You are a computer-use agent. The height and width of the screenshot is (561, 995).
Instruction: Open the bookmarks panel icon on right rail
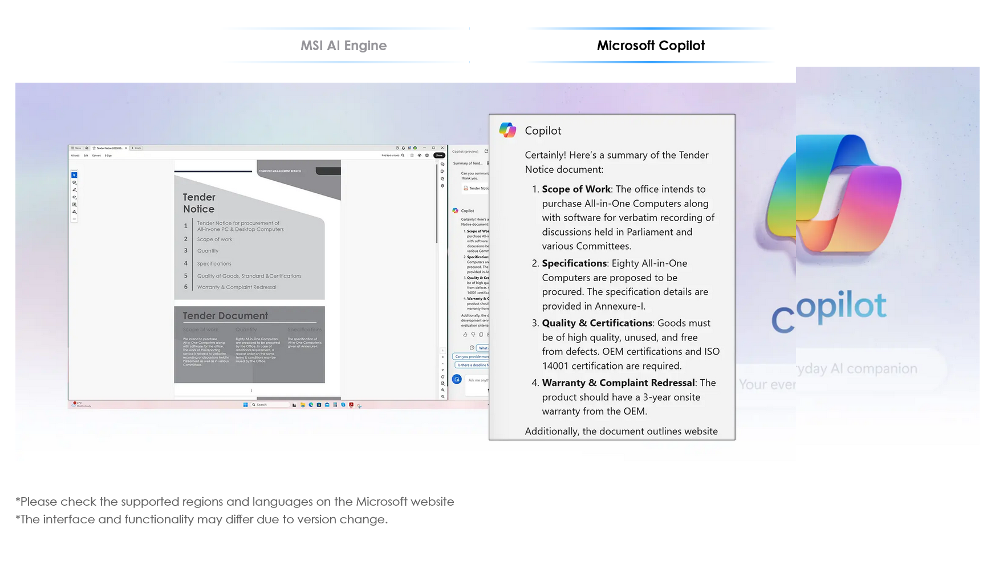point(442,172)
